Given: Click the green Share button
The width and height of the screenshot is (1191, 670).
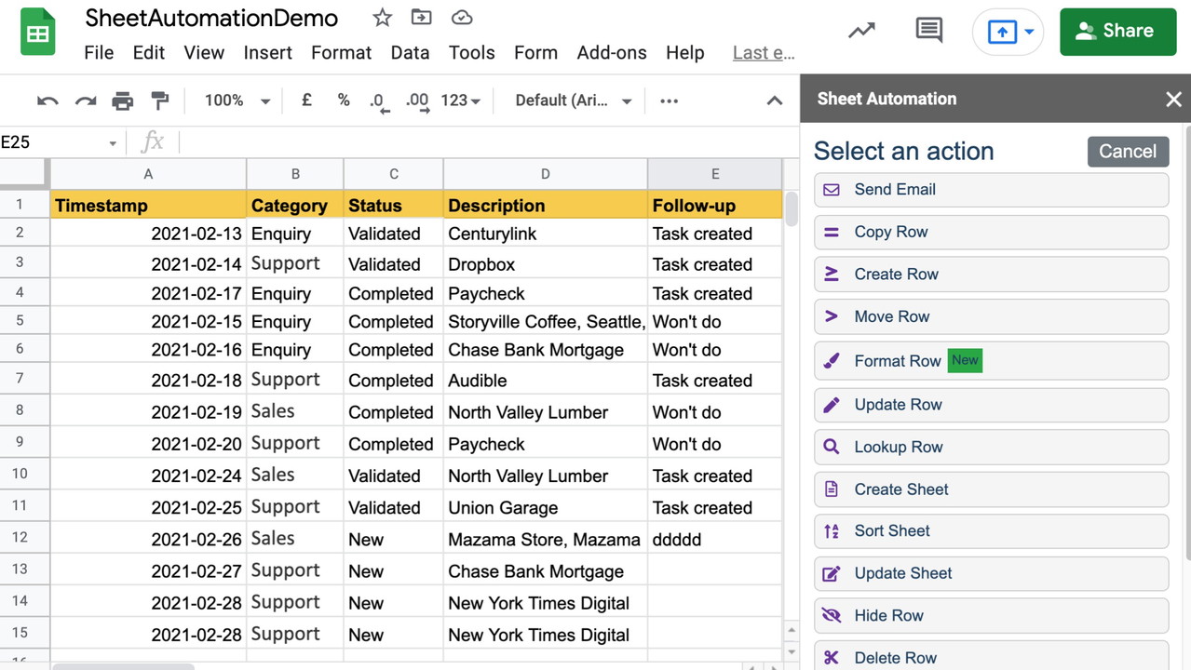Looking at the screenshot, I should click(x=1117, y=31).
